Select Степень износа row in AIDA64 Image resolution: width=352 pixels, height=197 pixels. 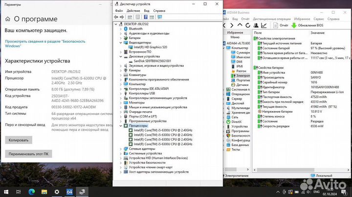302,117
